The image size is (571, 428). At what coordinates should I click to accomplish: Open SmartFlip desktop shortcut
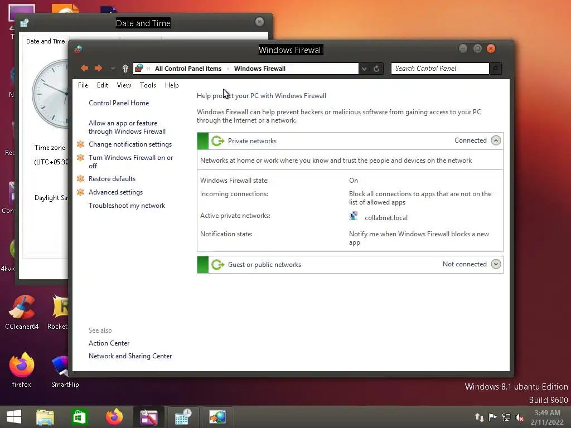tap(65, 371)
